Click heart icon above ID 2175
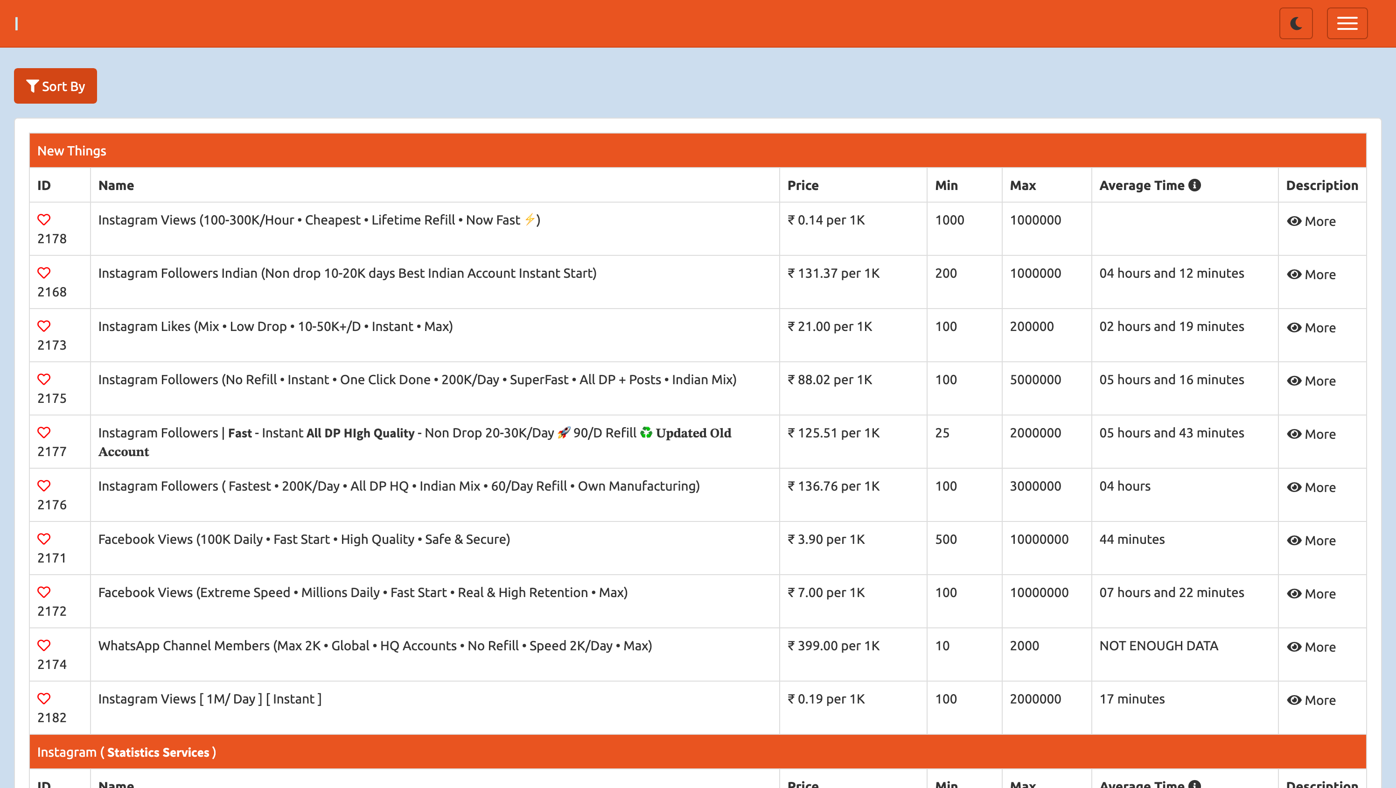Image resolution: width=1396 pixels, height=788 pixels. 44,379
